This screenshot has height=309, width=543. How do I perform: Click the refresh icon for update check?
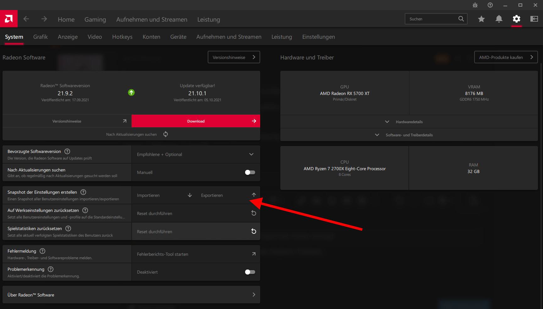tap(166, 134)
